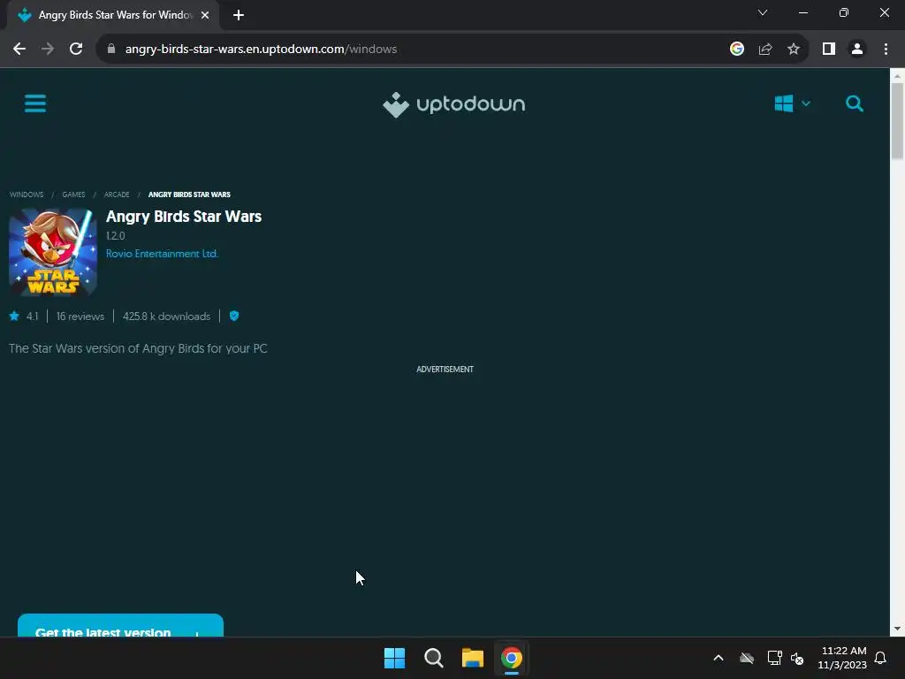
Task: Click Get the latest version button
Action: [x=120, y=626]
